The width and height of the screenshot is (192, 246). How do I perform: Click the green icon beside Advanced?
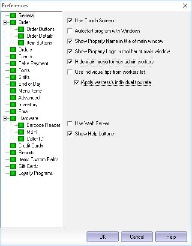point(13,98)
